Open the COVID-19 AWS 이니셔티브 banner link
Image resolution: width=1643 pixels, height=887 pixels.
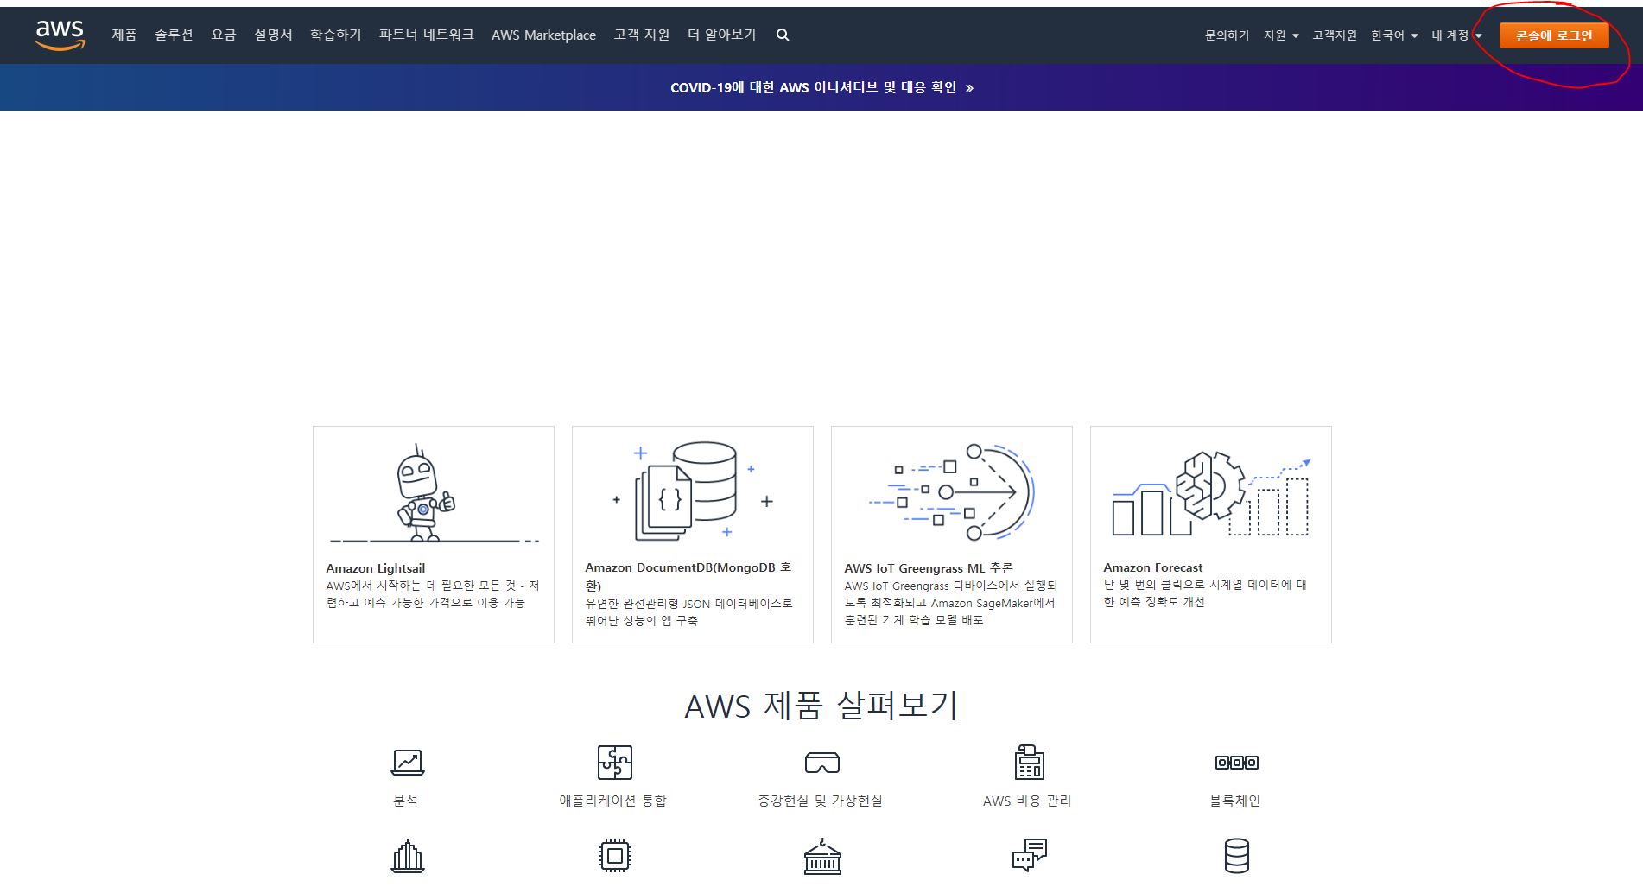821,87
